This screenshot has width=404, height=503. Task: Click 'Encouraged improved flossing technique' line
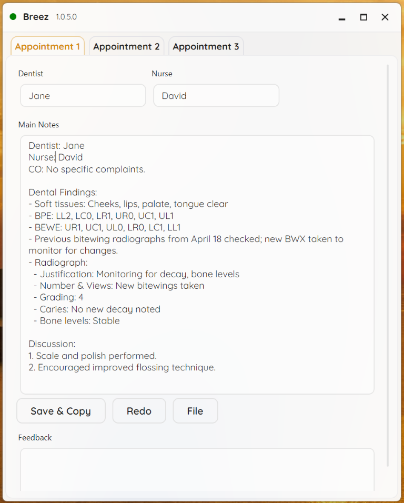click(x=122, y=367)
